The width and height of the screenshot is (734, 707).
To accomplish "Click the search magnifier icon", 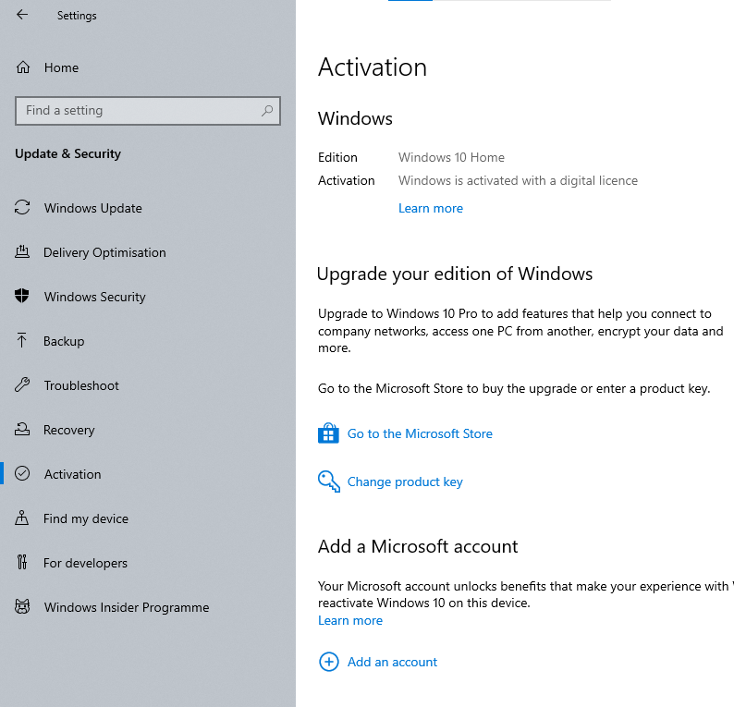I will click(x=267, y=111).
